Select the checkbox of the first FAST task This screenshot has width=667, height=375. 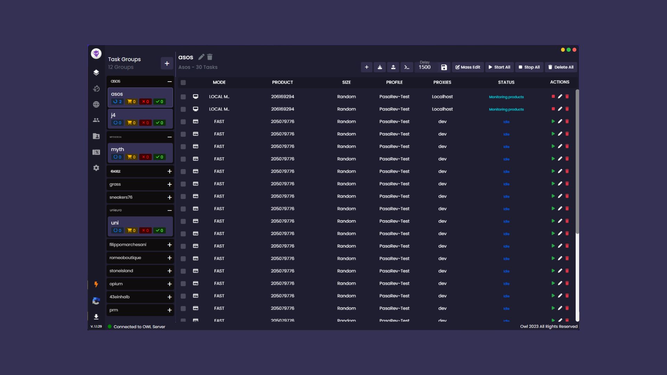pyautogui.click(x=183, y=122)
